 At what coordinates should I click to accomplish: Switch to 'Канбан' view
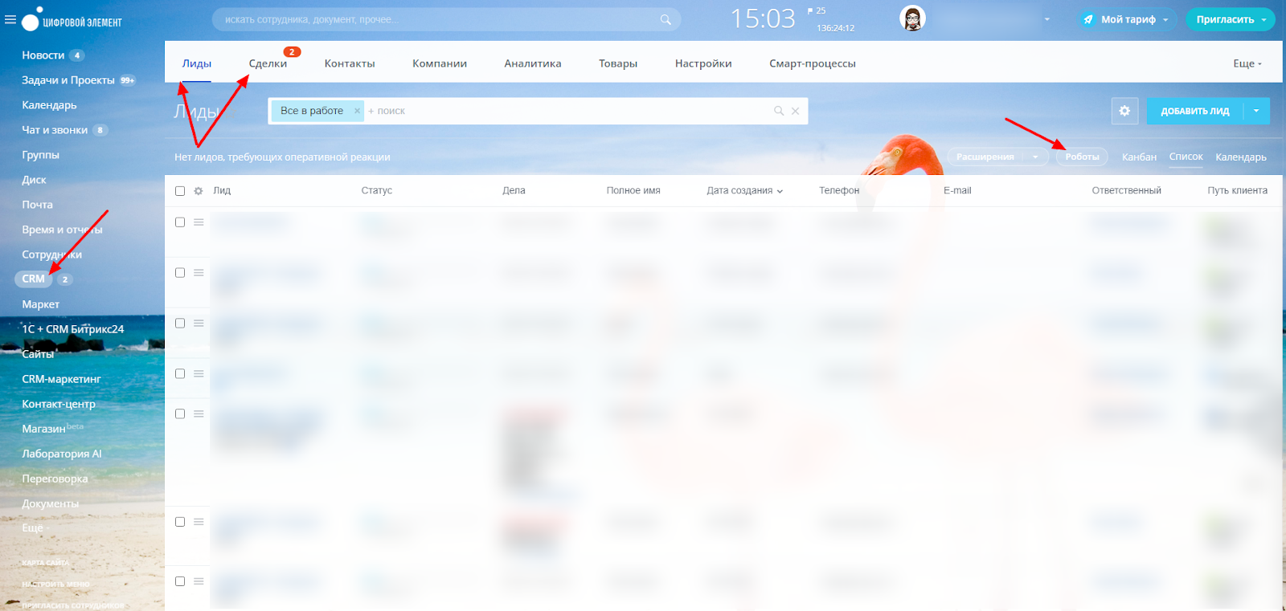[x=1139, y=157]
